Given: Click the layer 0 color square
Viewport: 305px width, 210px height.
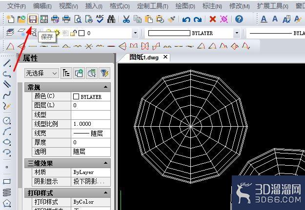Looking at the screenshot, I should pos(81,33).
